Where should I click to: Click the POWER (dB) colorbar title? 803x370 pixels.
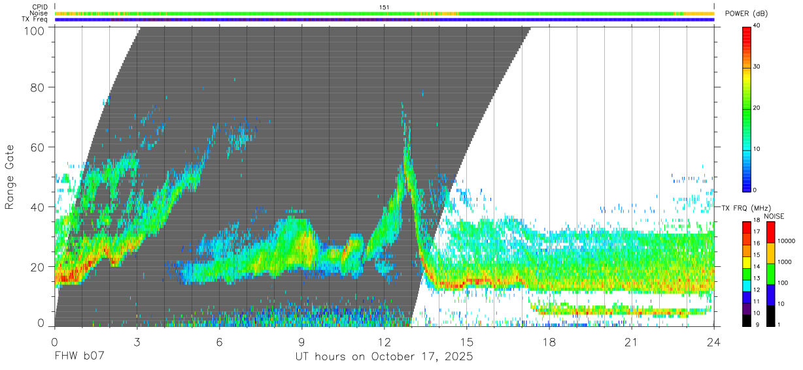(747, 14)
